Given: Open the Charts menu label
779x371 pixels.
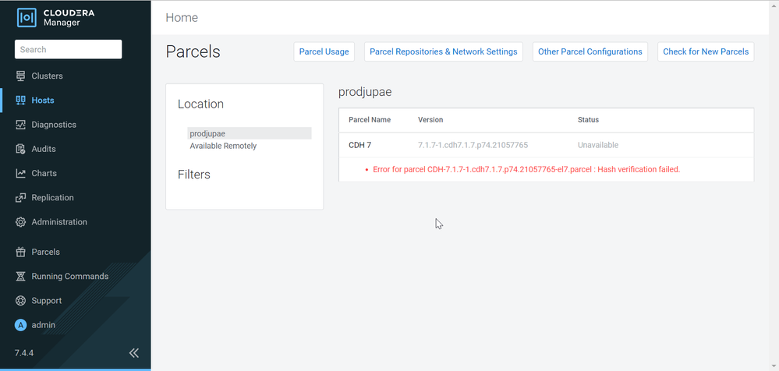Looking at the screenshot, I should point(44,173).
